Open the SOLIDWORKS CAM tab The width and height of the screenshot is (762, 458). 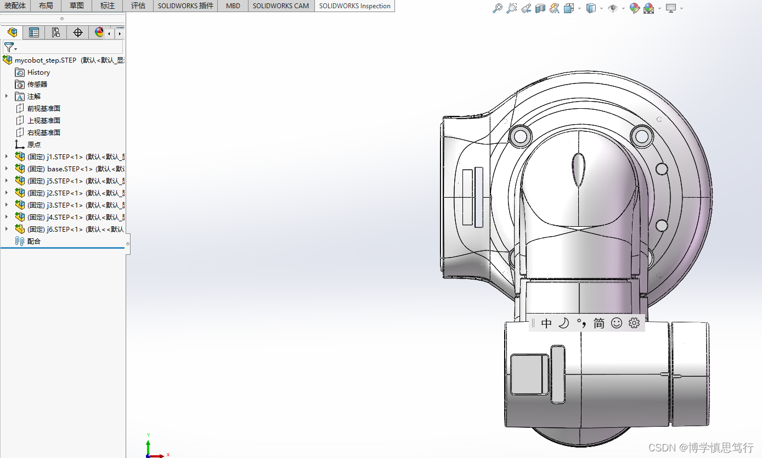(281, 5)
